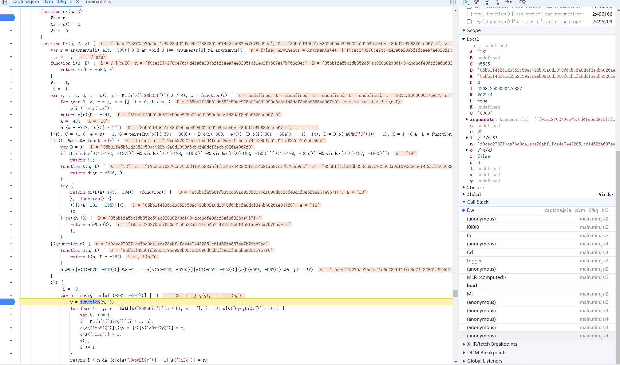Click the 's: 4' scope variable
This screenshot has height=365, width=620.
475,162
